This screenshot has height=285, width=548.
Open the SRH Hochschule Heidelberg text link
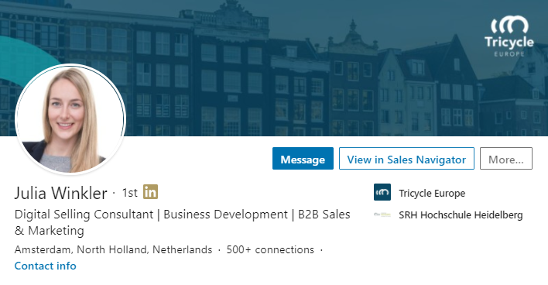coord(461,215)
